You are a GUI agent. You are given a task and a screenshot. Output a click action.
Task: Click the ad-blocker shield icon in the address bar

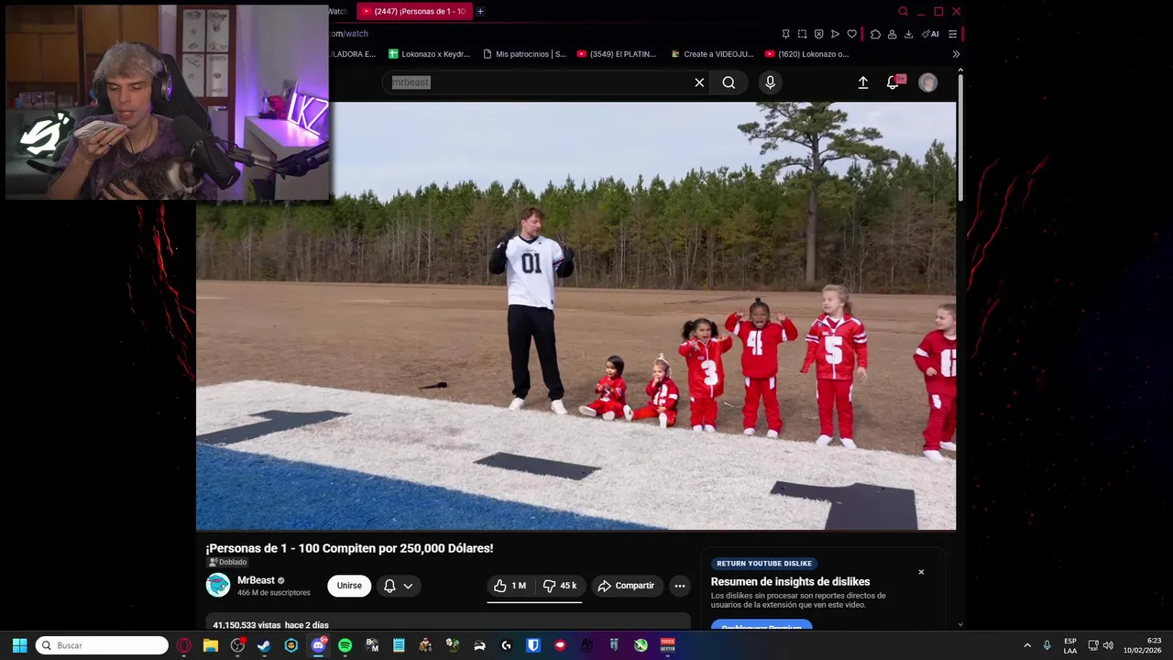coord(818,34)
